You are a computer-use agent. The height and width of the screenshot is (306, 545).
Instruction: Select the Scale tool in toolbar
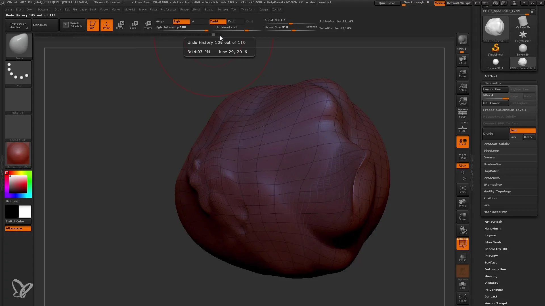[x=134, y=25]
